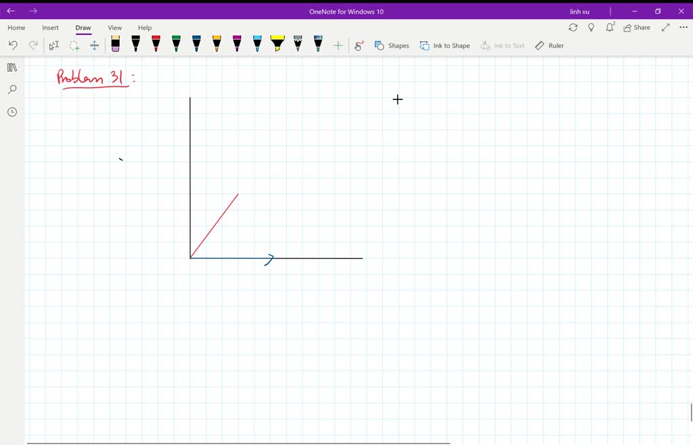Screen dimensions: 693x445
Task: Click the Undo button
Action: pos(12,45)
